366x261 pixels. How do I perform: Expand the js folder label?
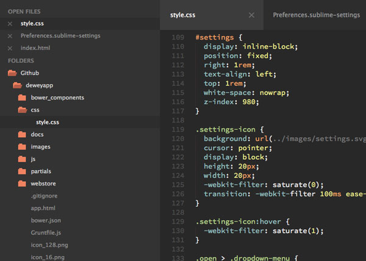coord(33,159)
